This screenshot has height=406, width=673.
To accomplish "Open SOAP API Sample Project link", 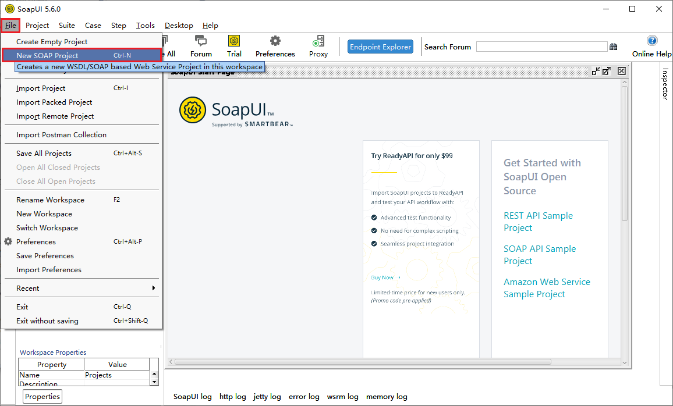I will (540, 255).
